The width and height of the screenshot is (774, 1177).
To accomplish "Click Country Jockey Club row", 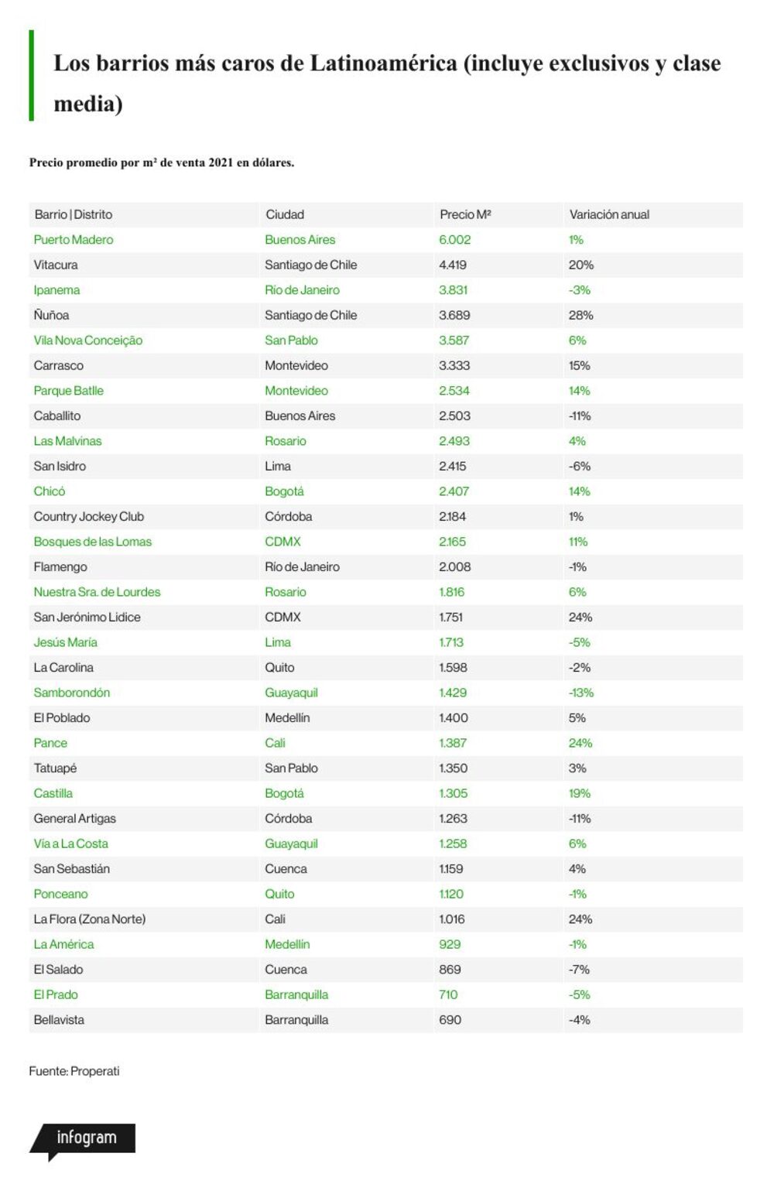I will click(x=386, y=517).
